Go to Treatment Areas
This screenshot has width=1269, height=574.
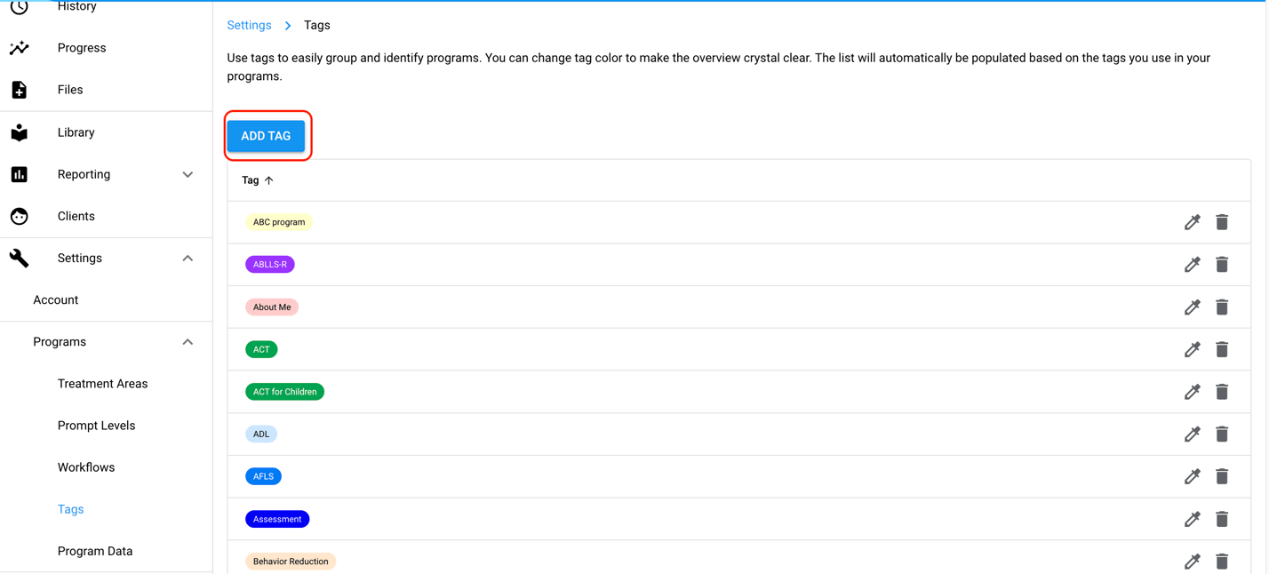point(102,384)
